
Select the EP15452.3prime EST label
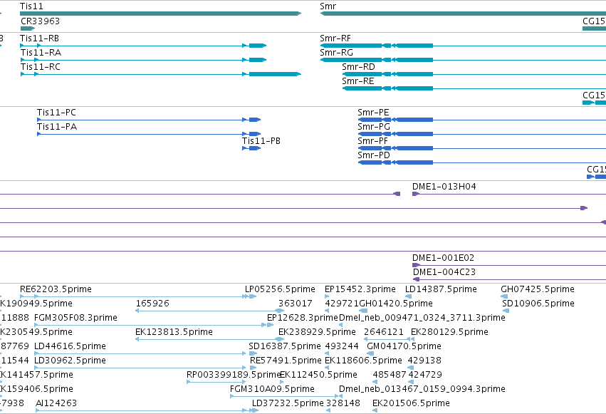360,289
